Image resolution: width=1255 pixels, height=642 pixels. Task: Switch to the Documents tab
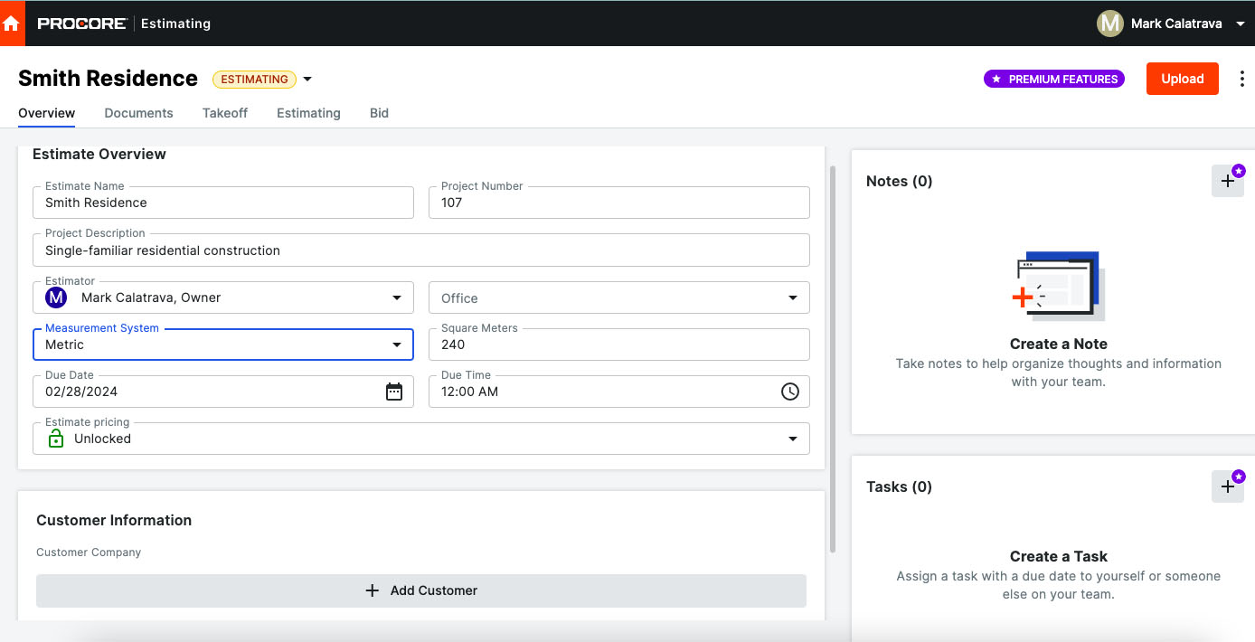click(x=138, y=113)
